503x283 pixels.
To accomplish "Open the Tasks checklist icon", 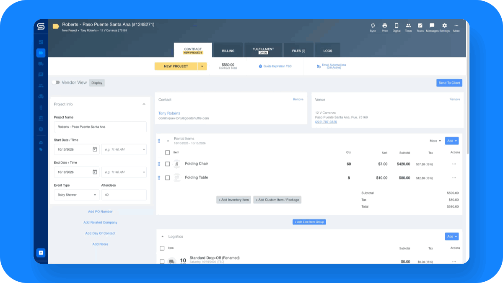I will point(420,26).
